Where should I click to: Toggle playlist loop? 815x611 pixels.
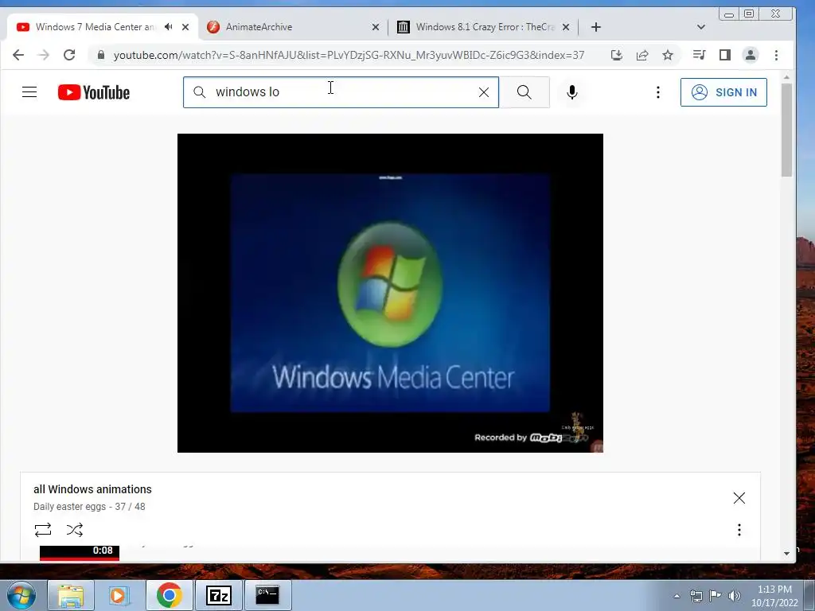[x=43, y=530]
